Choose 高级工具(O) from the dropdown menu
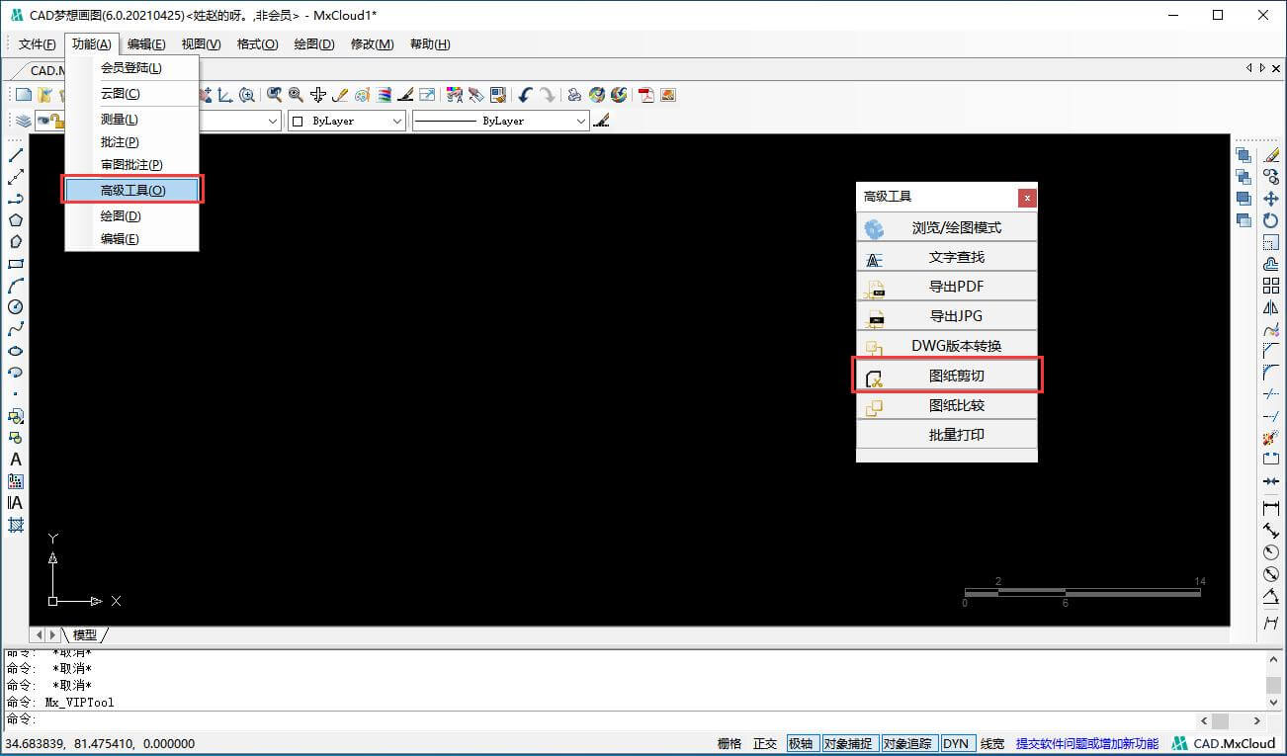Screen dimensions: 1287x756 click(132, 190)
